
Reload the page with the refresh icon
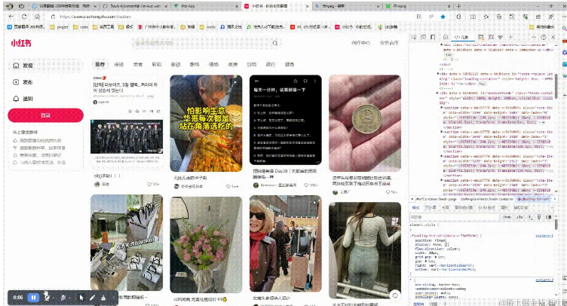[x=24, y=17]
